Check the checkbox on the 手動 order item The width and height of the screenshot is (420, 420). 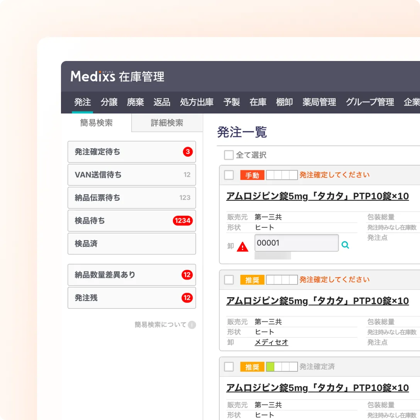[229, 175]
